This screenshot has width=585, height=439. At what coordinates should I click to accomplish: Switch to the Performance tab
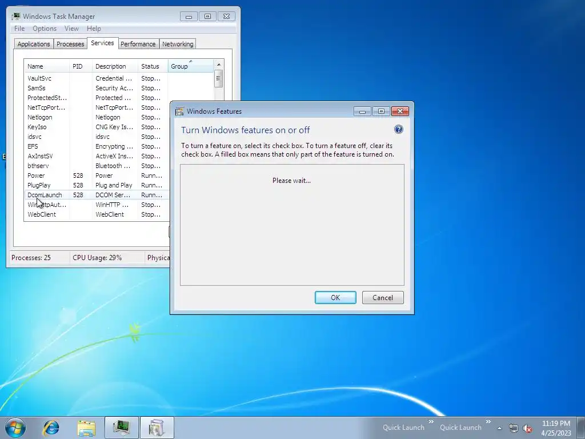(x=138, y=44)
